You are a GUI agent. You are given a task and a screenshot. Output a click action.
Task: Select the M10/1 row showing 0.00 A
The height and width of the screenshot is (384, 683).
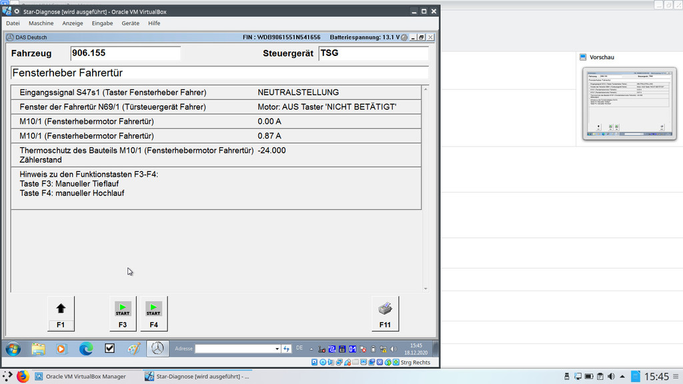click(x=216, y=121)
